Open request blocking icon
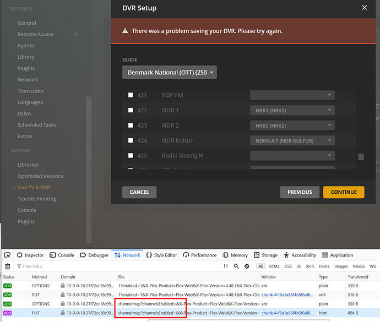Screen dimensions: 380x322 (x=247, y=266)
